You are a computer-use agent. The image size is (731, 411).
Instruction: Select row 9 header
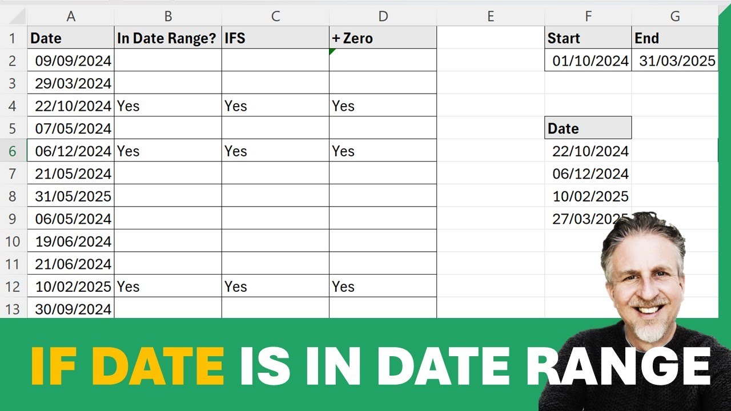(x=13, y=219)
